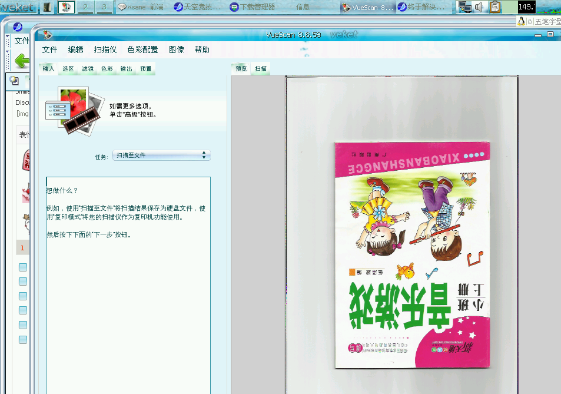The width and height of the screenshot is (561, 394).
Task: Click the 终于解决 taskbar globe icon
Action: pyautogui.click(x=402, y=7)
